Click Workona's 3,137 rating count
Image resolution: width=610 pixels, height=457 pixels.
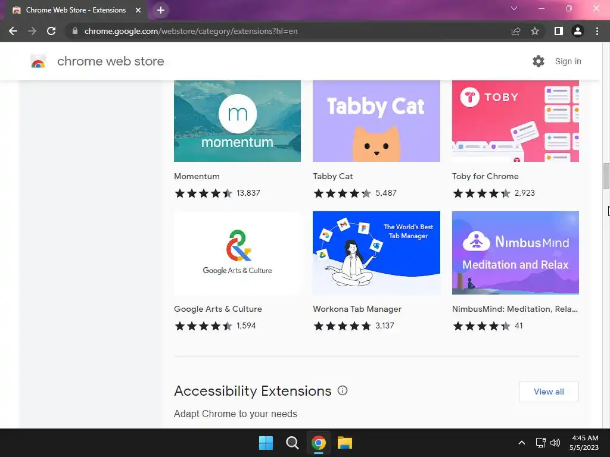[x=385, y=325]
